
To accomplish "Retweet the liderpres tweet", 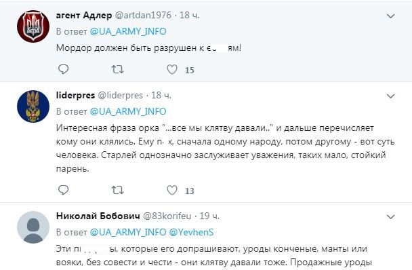I will click(117, 190).
